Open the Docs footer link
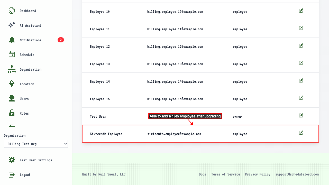The width and height of the screenshot is (329, 185). 203,174
